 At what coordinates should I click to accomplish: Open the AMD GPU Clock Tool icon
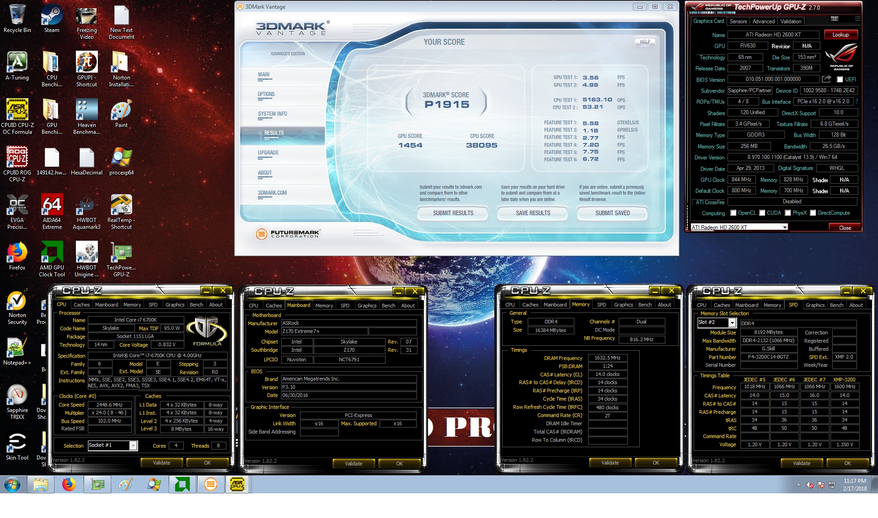[52, 259]
